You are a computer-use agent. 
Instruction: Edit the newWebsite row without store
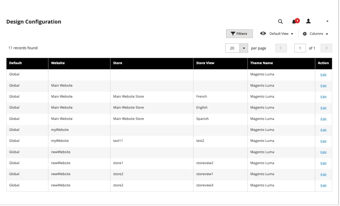pyautogui.click(x=323, y=152)
